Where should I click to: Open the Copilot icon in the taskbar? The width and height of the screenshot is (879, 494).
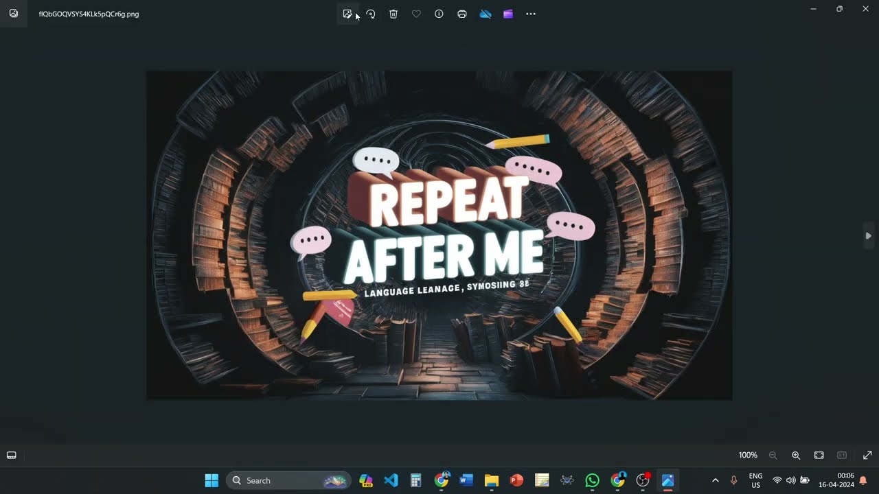pos(366,480)
